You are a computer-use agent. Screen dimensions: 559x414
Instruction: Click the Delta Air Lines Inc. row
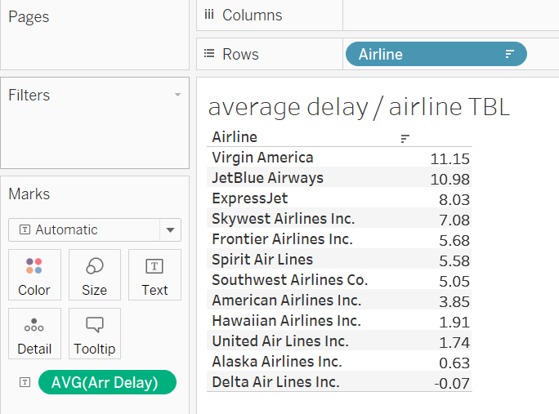[339, 381]
